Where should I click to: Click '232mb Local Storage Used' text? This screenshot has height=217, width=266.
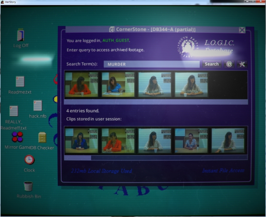(101, 171)
